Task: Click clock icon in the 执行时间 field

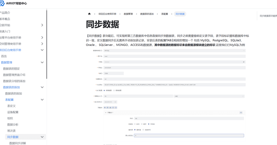Action: pyautogui.click(x=115, y=102)
